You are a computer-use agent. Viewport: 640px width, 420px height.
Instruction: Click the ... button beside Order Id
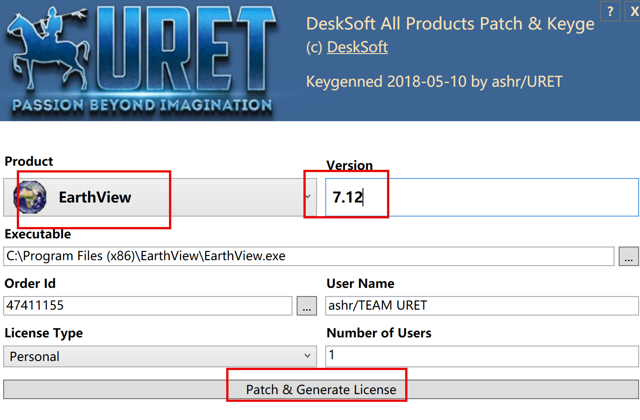(x=307, y=306)
